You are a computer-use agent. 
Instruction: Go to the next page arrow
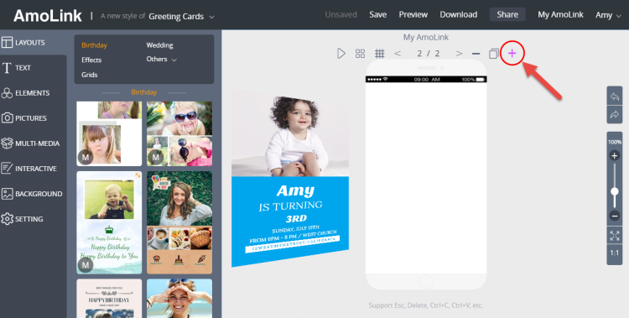459,54
